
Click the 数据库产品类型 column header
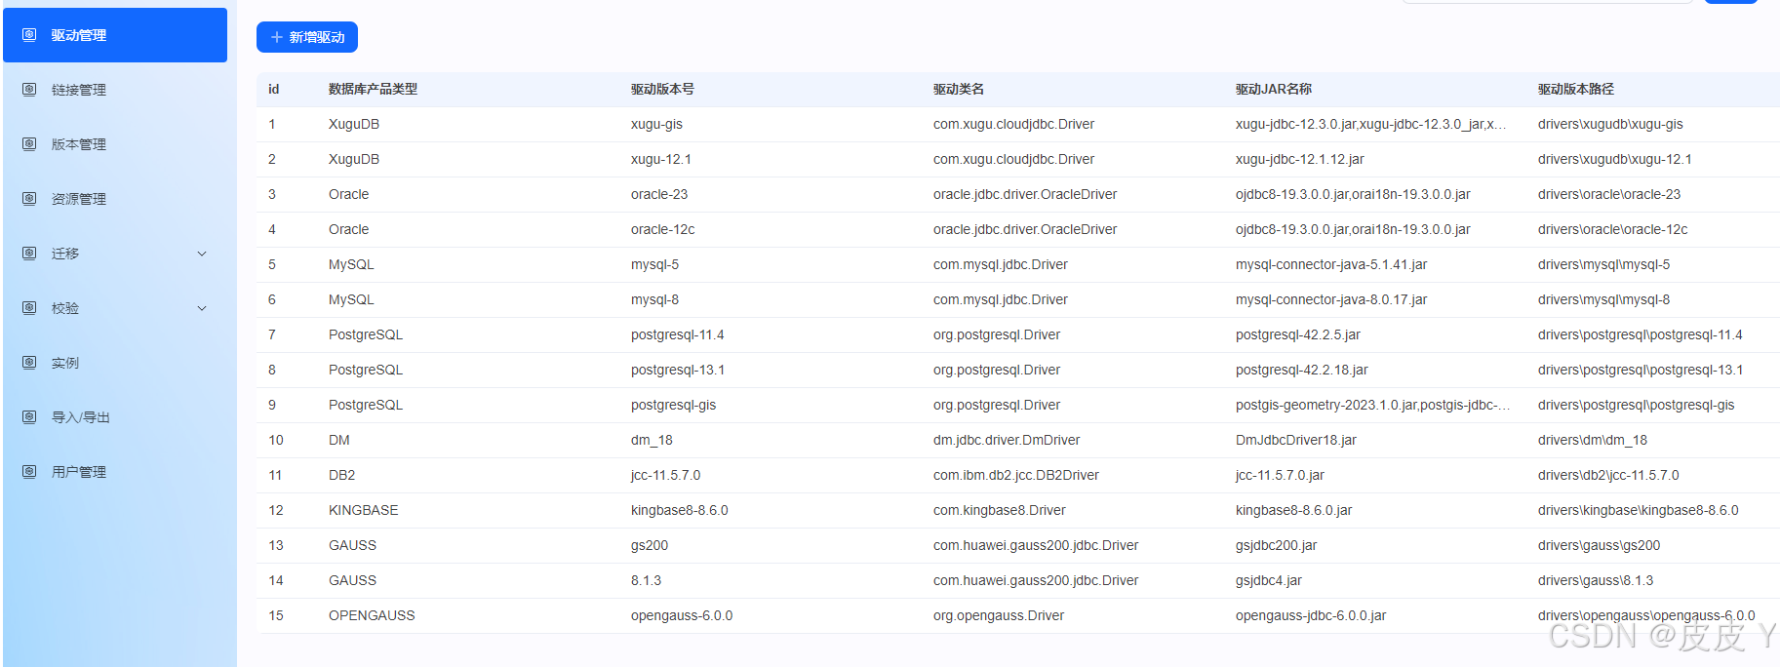click(x=373, y=89)
